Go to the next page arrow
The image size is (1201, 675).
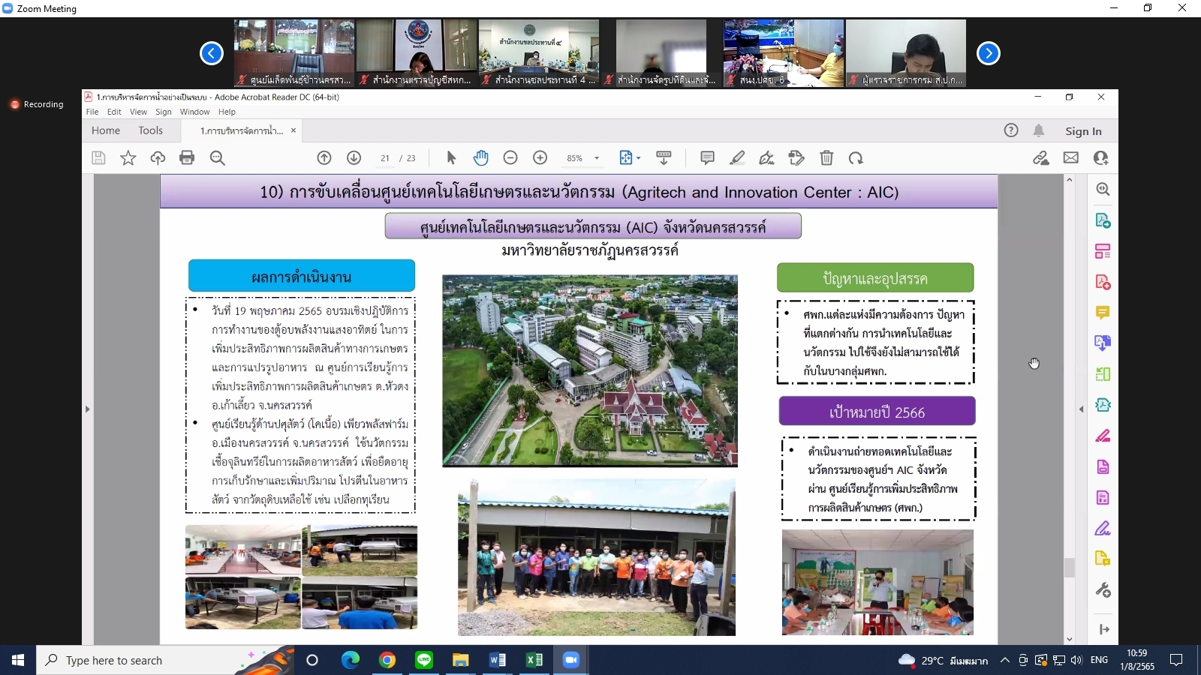click(354, 158)
